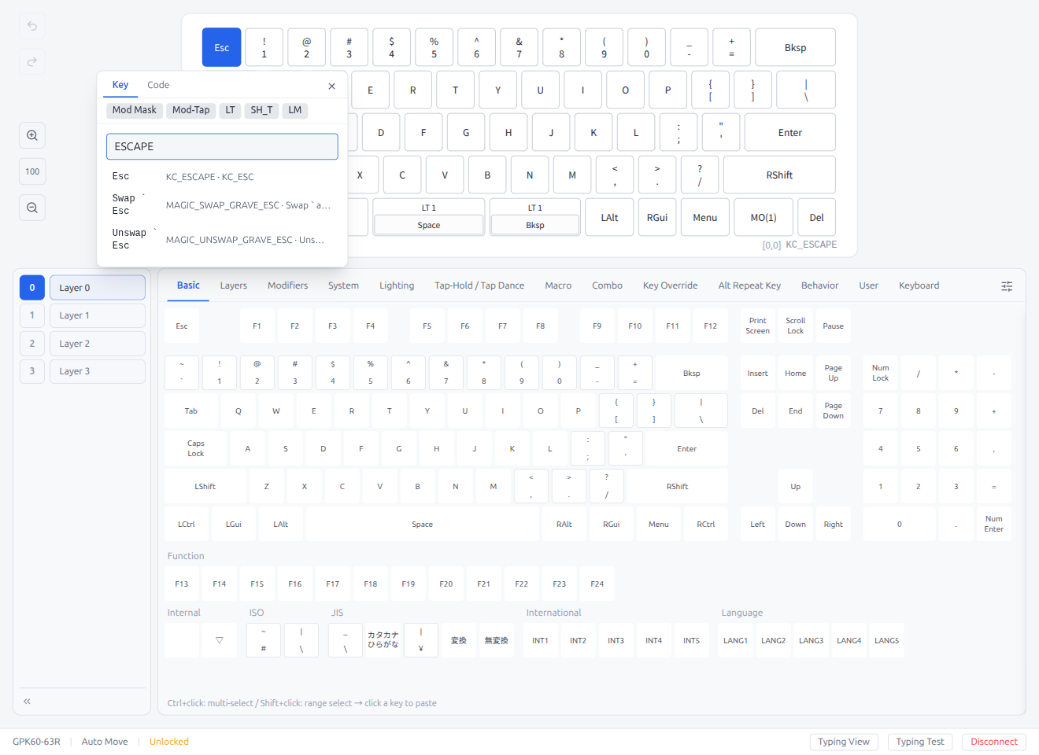Zoom in on the keyboard layout
The height and width of the screenshot is (755, 1039).
pyautogui.click(x=31, y=135)
